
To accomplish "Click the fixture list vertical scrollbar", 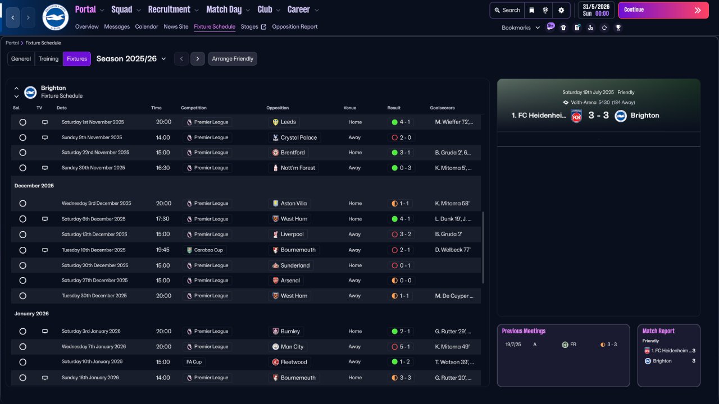I will [x=483, y=247].
